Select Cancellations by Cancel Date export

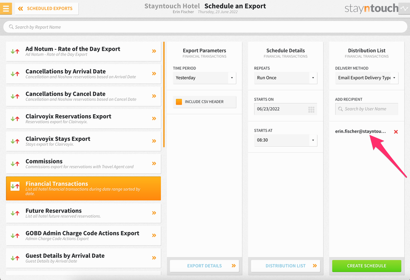[x=83, y=96]
